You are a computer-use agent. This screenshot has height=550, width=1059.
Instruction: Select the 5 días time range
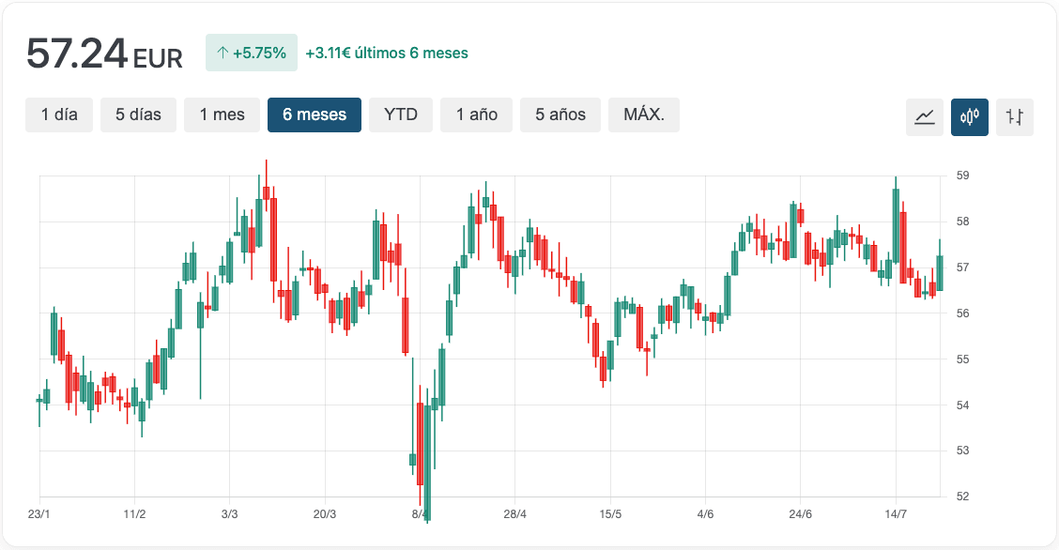[x=138, y=115]
